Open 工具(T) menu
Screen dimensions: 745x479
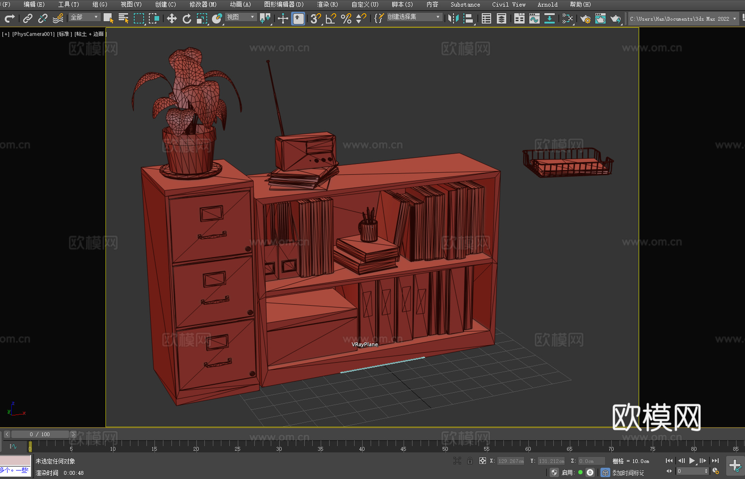click(69, 4)
